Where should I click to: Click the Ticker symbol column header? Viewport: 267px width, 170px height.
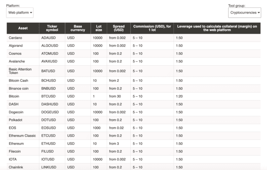[x=52, y=28]
